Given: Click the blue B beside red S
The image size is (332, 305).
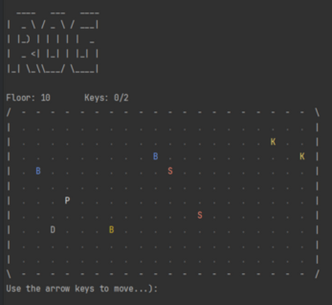Looking at the screenshot, I should (x=155, y=156).
